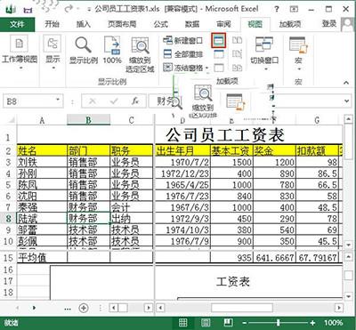Select row 8 header
Viewport: 356px width, 330px height.
coord(8,219)
